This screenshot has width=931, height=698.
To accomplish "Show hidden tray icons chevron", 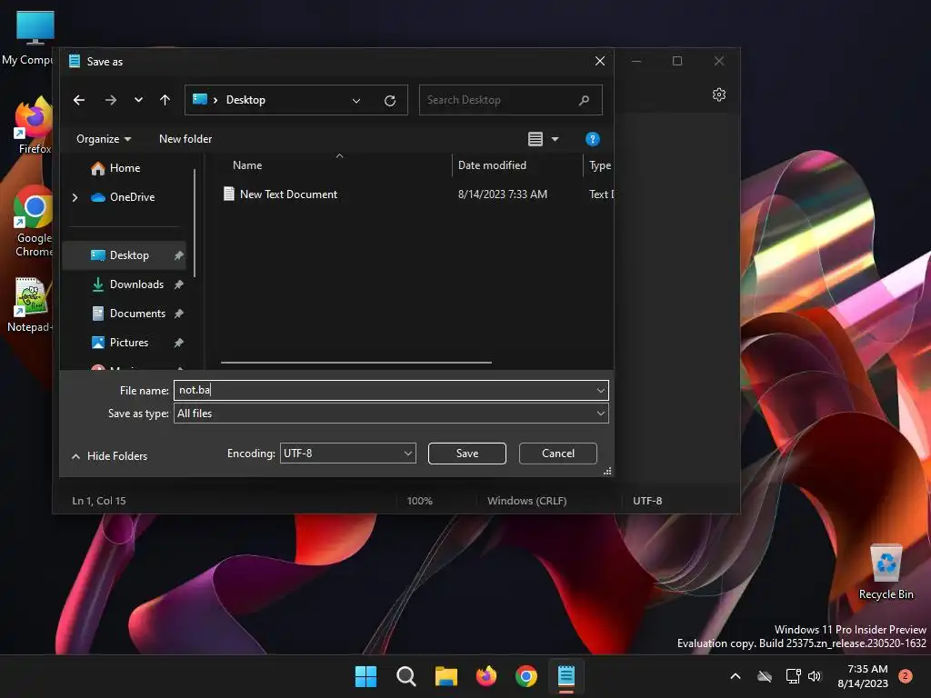I will click(735, 676).
